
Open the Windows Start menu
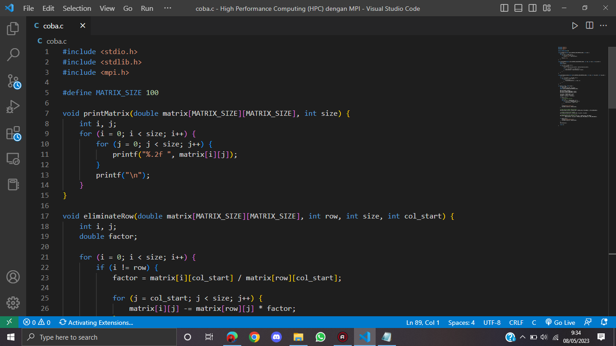pos(11,337)
